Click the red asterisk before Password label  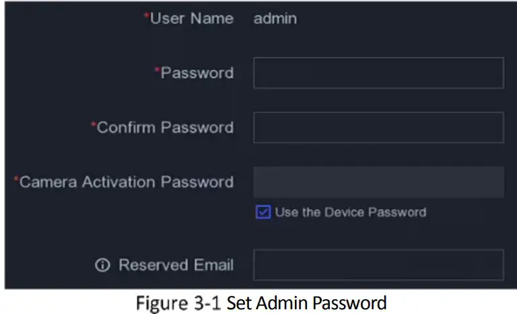tap(157, 70)
